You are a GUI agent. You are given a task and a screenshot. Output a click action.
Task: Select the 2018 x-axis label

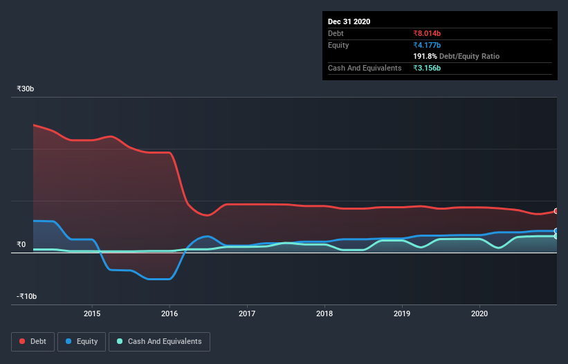point(324,313)
